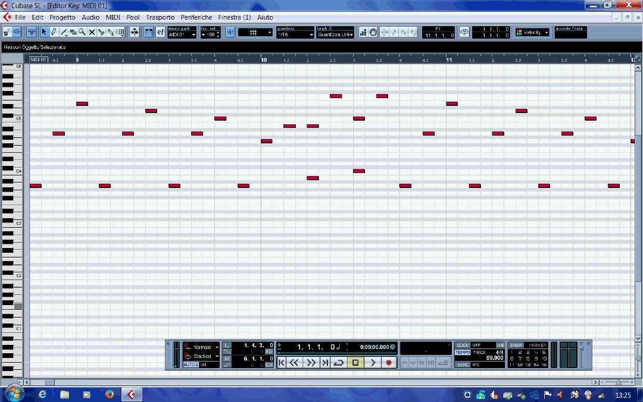This screenshot has width=643, height=402.
Task: Jump to marker 8 in transport
Action: (527, 359)
